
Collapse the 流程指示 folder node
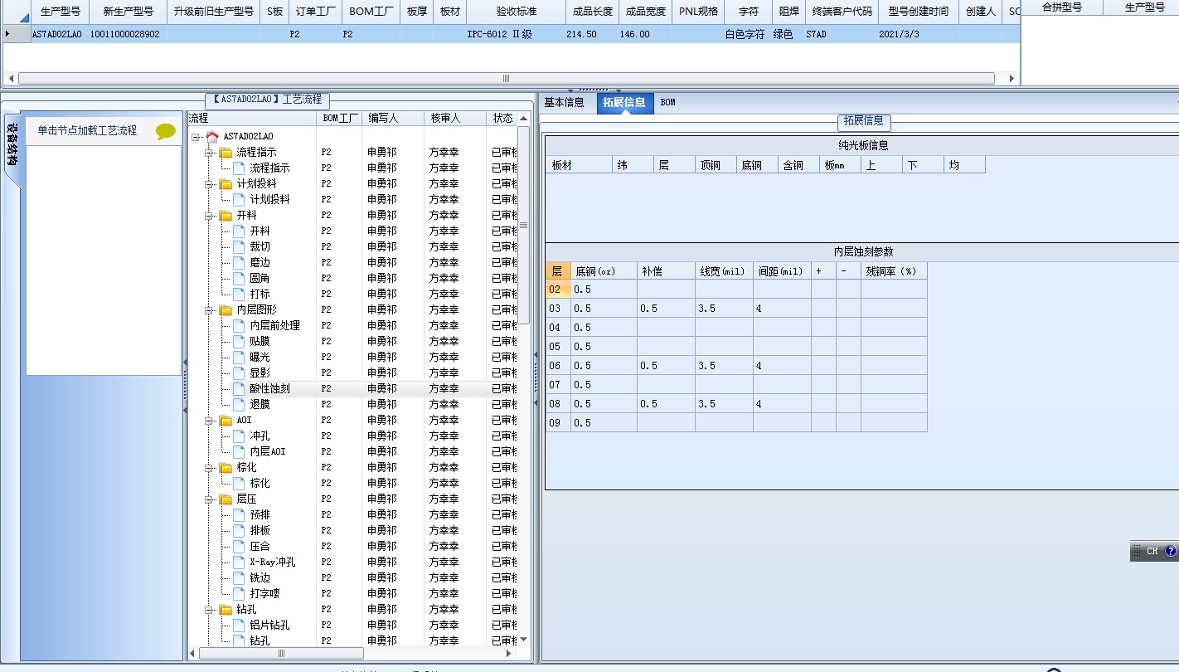[211, 152]
